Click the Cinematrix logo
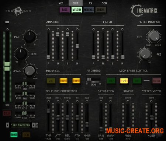 (x=144, y=11)
